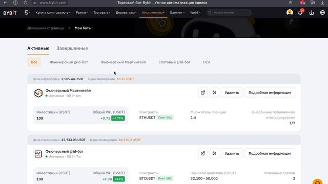This screenshot has height=184, width=328.
Task: Filter by Фьючерсный Мартингейл
Action: (x=123, y=62)
